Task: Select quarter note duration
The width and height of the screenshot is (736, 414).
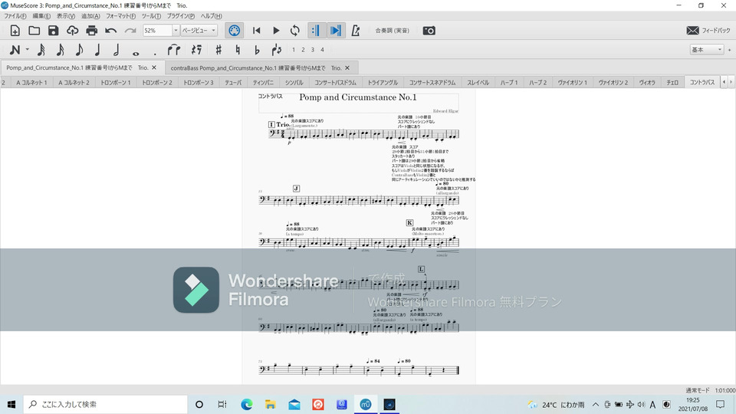Action: [x=97, y=50]
